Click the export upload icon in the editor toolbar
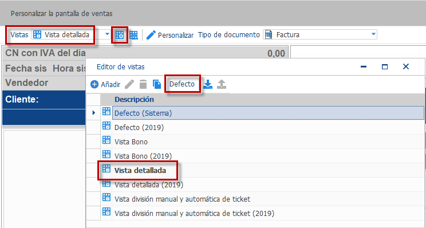Image resolution: width=426 pixels, height=228 pixels. (222, 85)
